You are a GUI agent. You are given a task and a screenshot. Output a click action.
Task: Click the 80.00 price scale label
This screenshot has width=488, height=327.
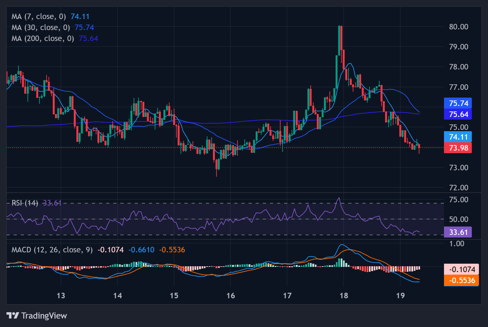point(459,27)
